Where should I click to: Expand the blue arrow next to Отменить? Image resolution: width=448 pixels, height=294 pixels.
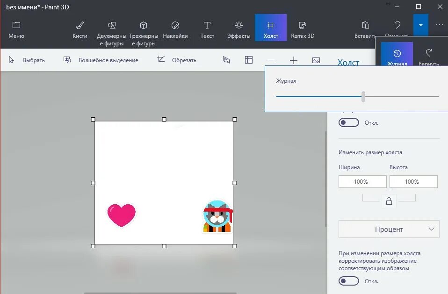(x=420, y=25)
